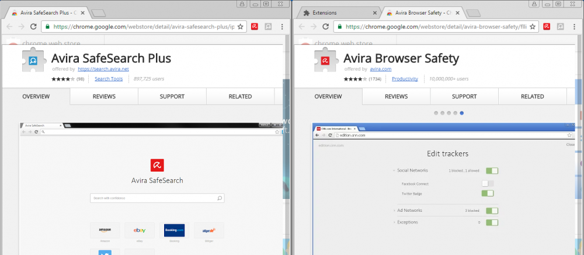The height and width of the screenshot is (255, 584).
Task: Click Close in Edit trackers panel
Action: click(570, 145)
